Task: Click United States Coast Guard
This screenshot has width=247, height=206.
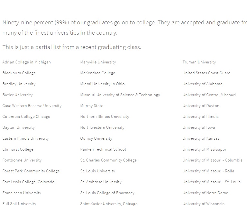Action: 206,73
